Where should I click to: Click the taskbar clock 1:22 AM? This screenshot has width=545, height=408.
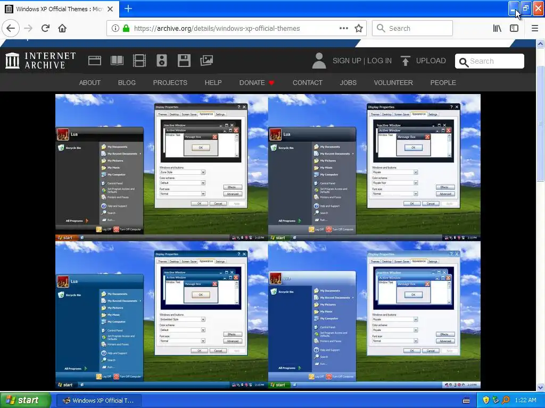coord(525,400)
